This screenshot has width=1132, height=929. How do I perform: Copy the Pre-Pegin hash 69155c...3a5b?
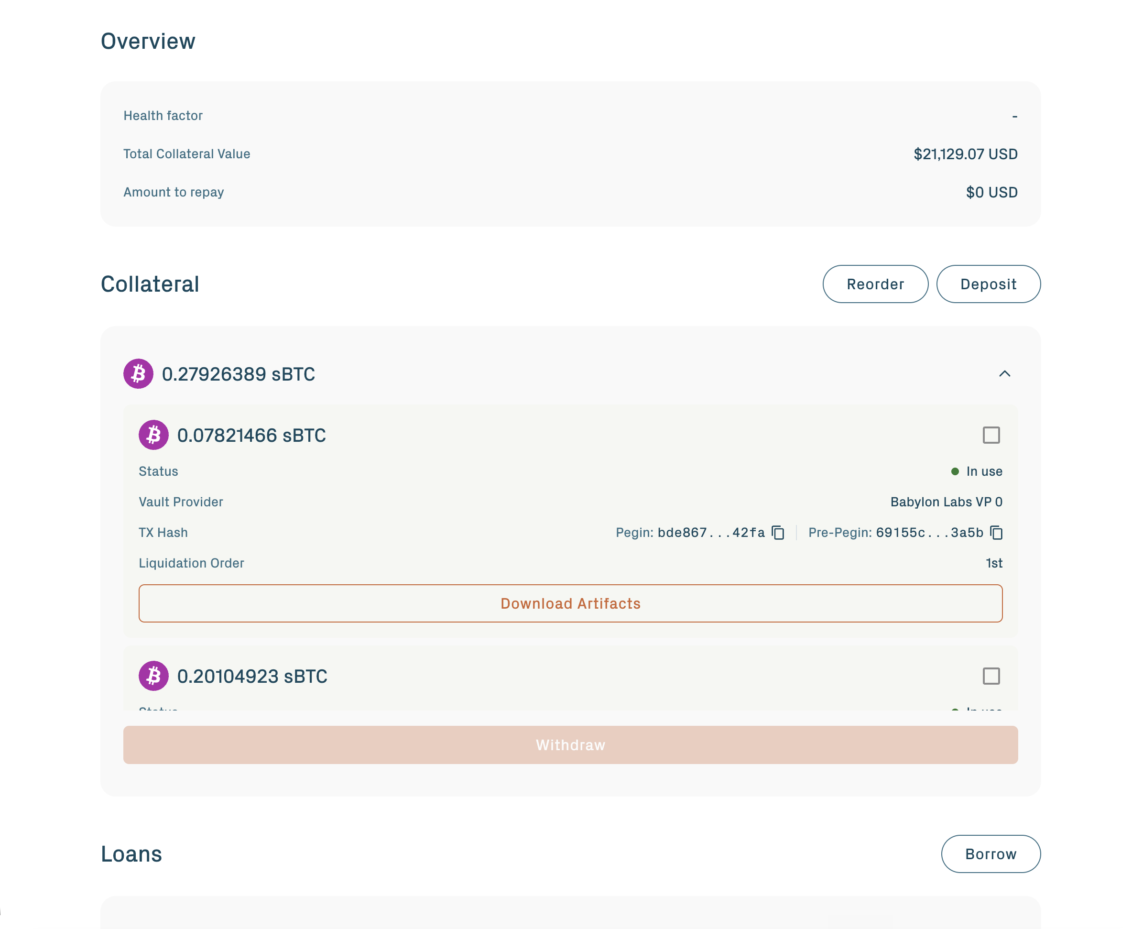coord(996,533)
